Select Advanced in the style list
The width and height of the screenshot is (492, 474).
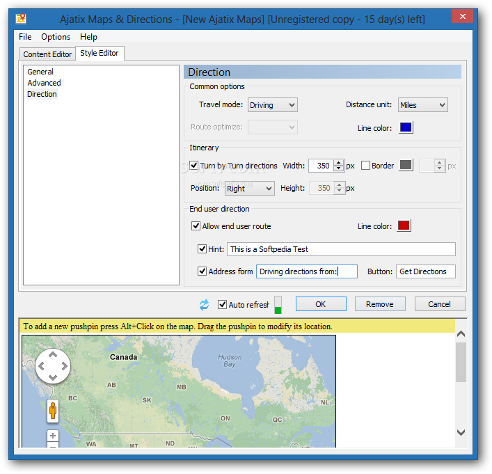pos(44,83)
